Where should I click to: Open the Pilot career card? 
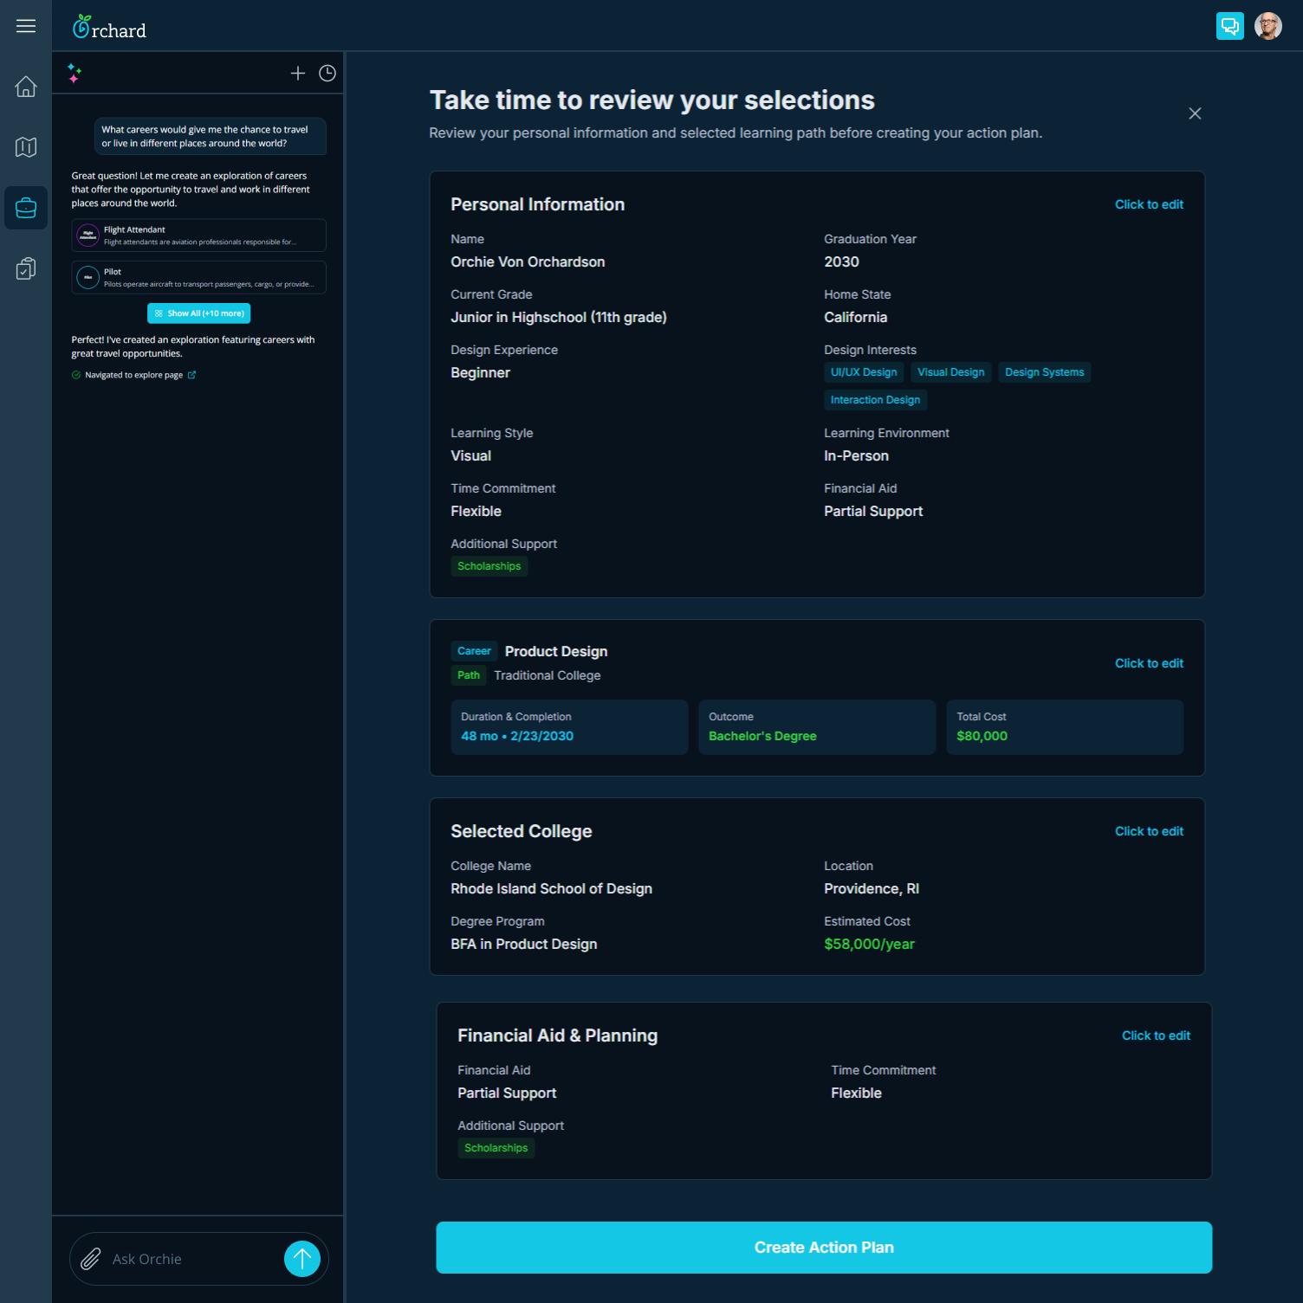tap(199, 278)
